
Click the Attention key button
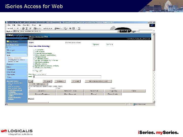(x=42, y=91)
